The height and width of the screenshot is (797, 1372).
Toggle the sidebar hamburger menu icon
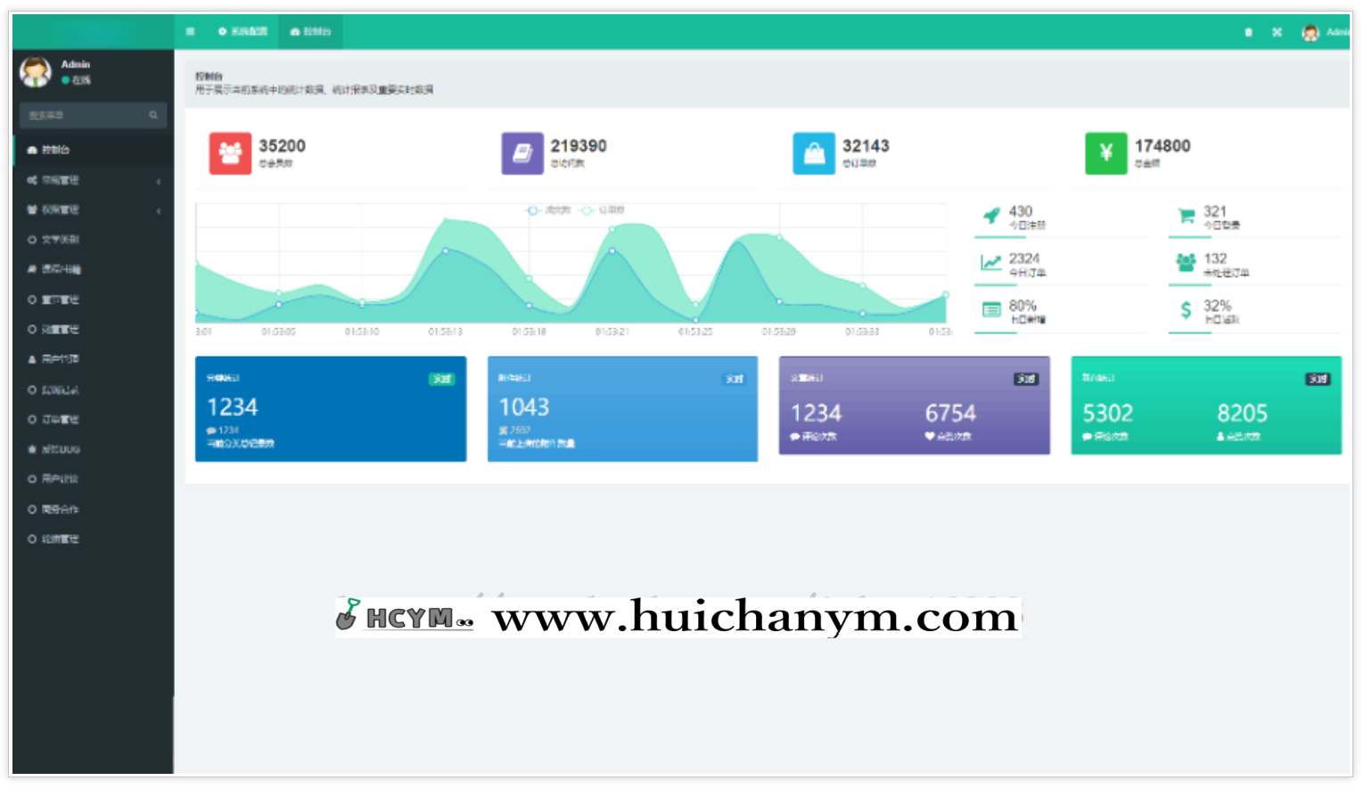190,31
